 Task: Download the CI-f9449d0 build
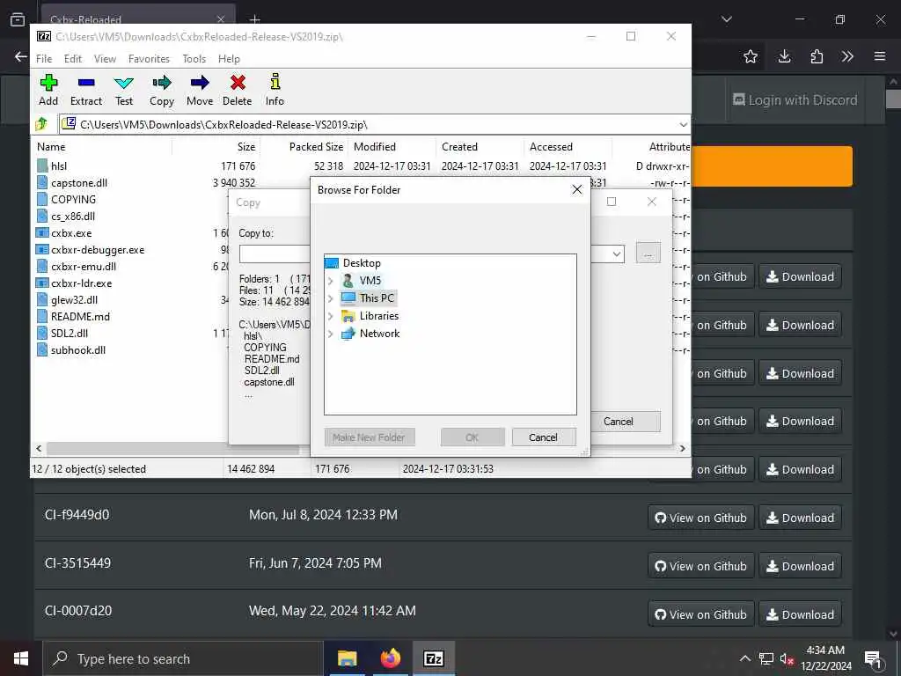800,518
